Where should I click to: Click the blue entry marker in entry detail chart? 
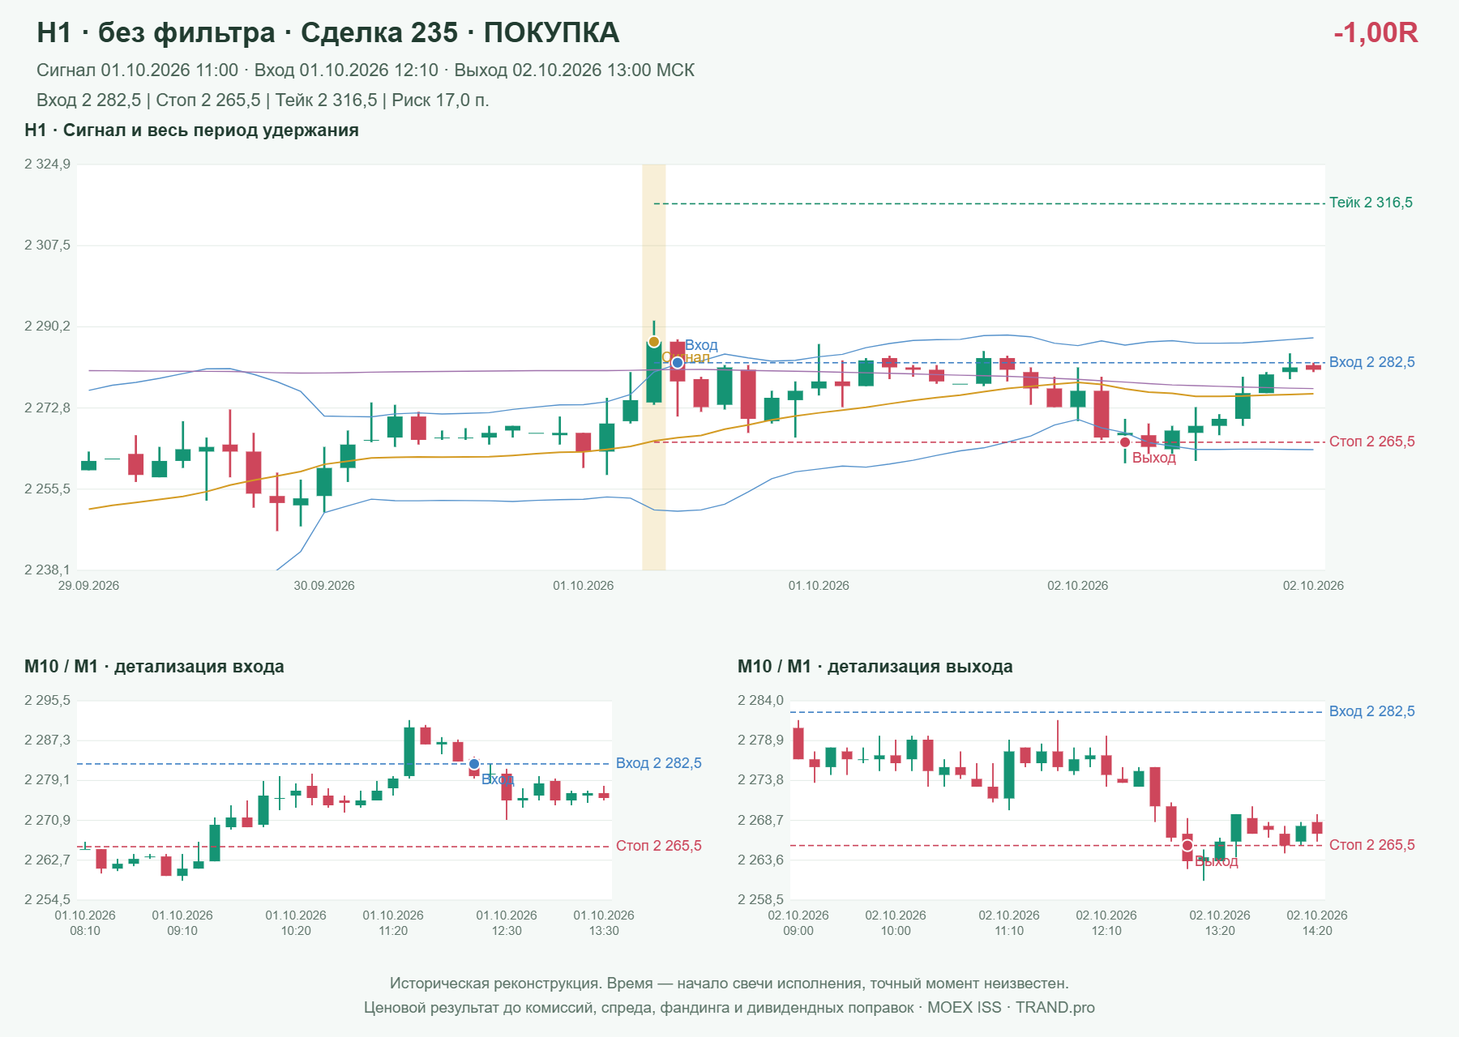coord(474,764)
